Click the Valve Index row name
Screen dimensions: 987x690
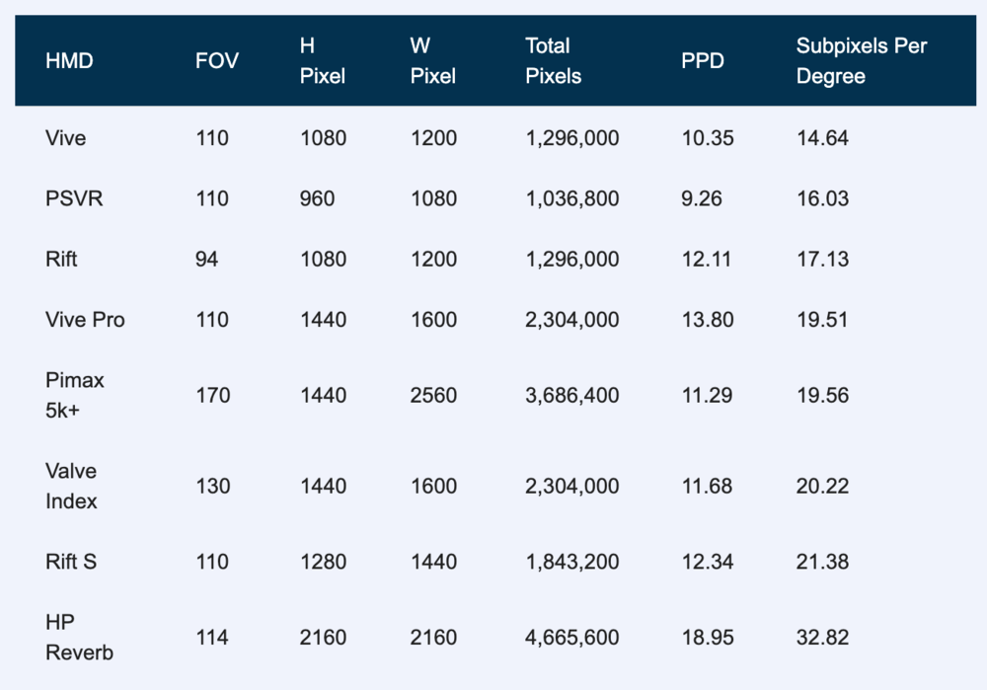(x=71, y=486)
